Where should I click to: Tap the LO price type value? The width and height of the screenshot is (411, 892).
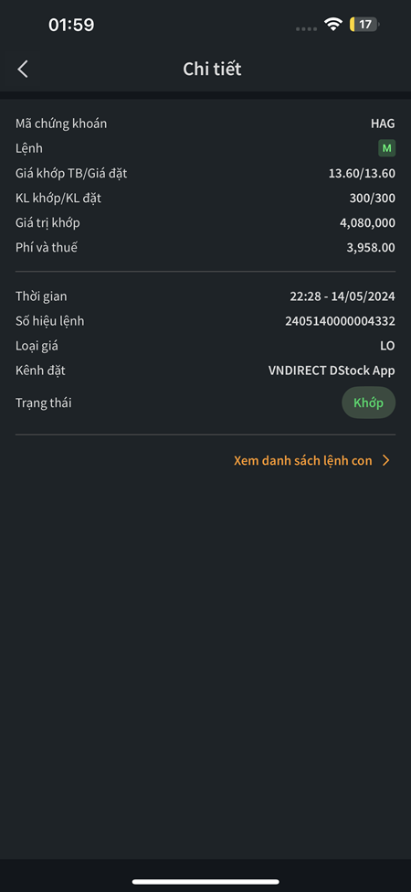click(x=388, y=346)
